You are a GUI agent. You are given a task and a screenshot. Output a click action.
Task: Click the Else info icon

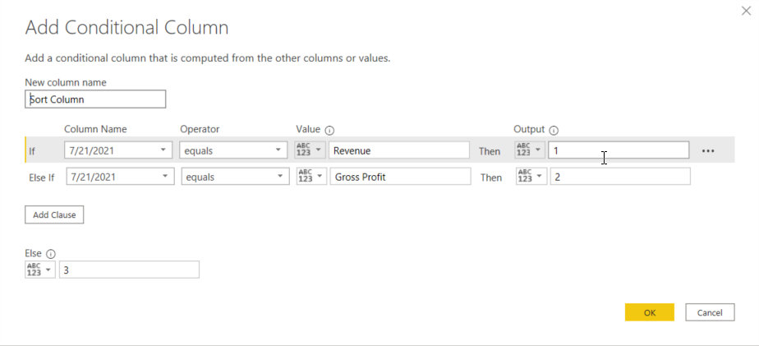coord(51,253)
